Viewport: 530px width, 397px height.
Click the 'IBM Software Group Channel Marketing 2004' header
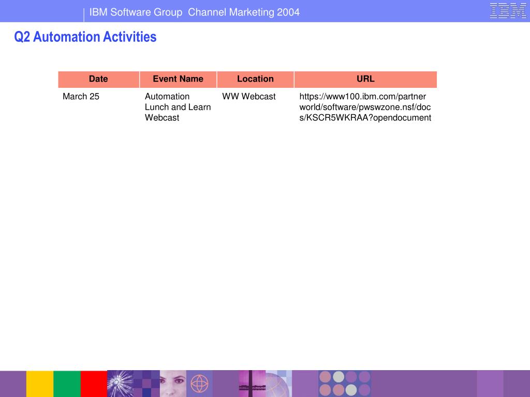click(195, 12)
